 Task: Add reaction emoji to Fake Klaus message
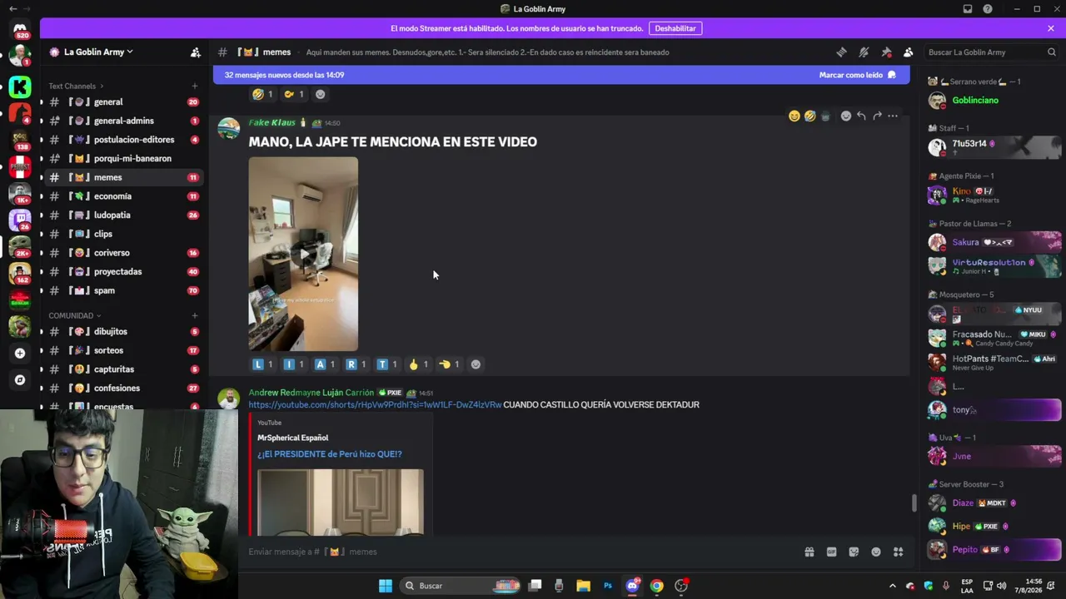click(x=845, y=116)
